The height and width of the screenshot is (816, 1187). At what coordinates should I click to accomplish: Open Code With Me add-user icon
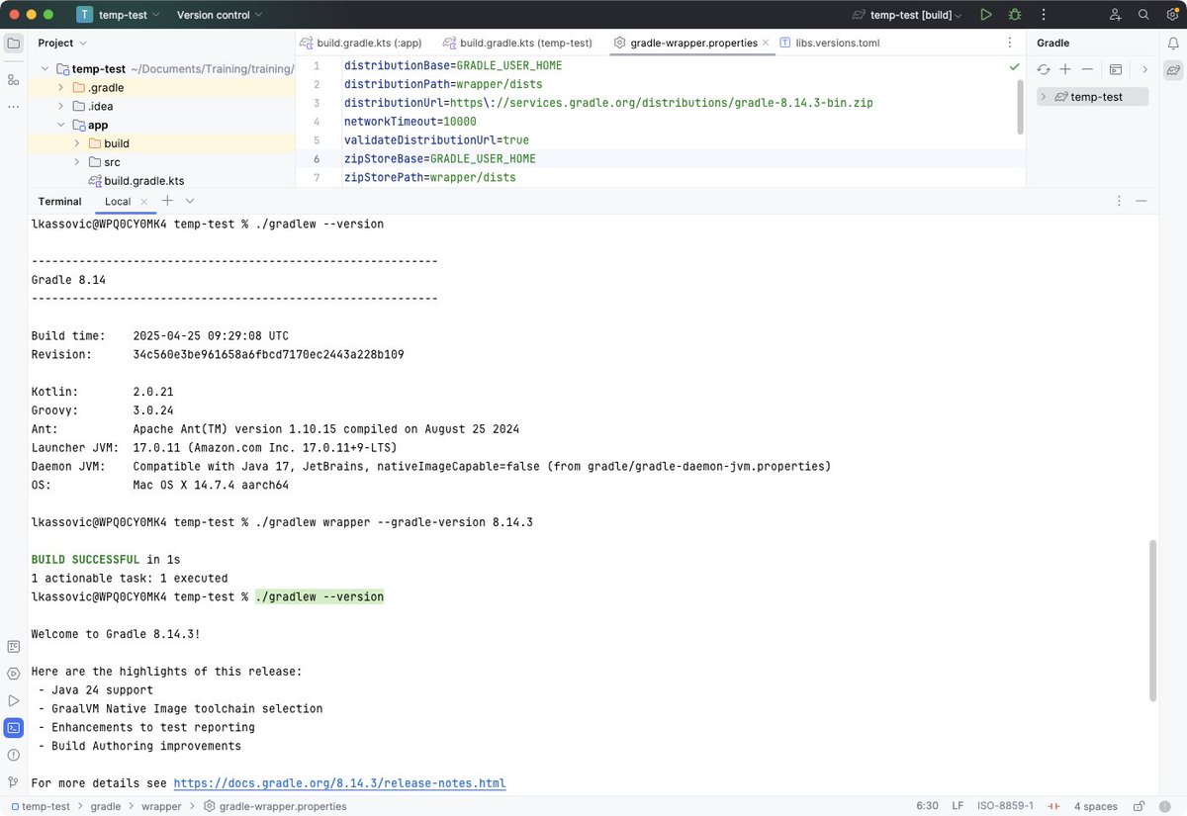tap(1116, 15)
